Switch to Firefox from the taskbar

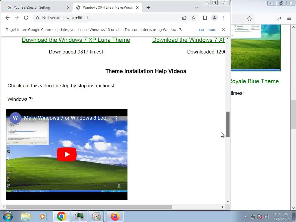(x=115, y=216)
